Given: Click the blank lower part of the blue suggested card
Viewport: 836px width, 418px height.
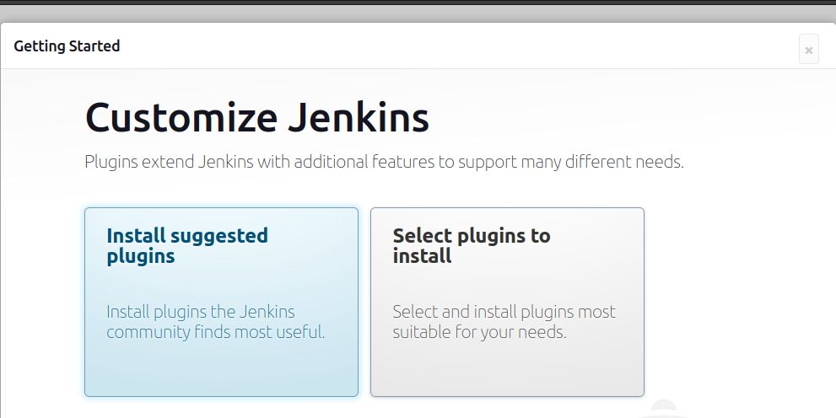Looking at the screenshot, I should pos(221,371).
